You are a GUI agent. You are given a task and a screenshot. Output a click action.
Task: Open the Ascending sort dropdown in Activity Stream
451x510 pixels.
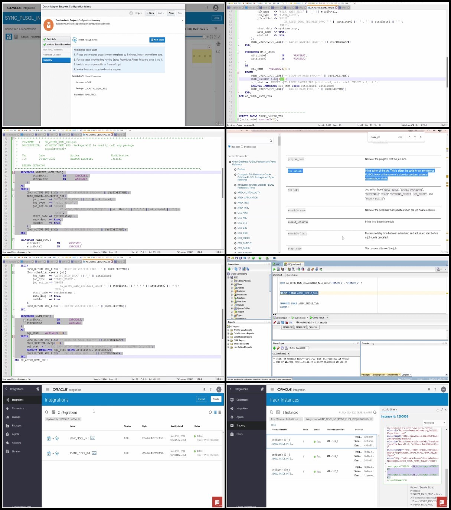tap(434, 423)
